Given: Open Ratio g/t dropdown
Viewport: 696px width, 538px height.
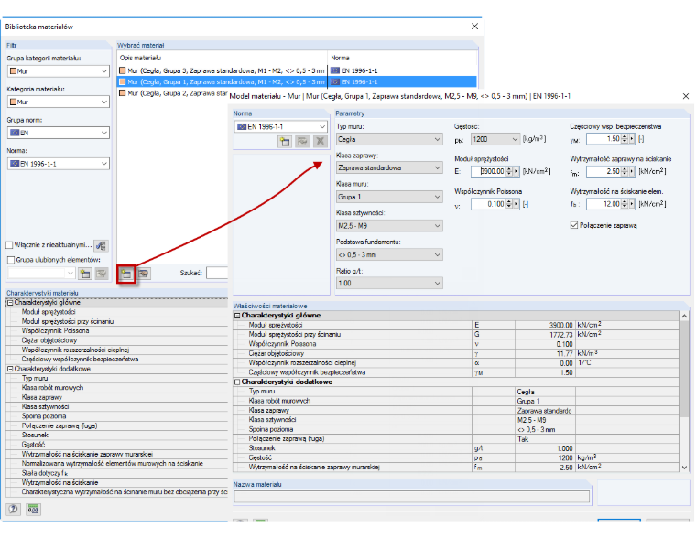Looking at the screenshot, I should pyautogui.click(x=437, y=283).
